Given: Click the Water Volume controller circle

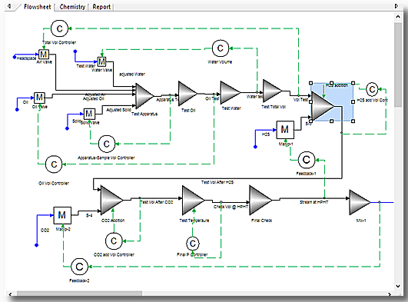Looking at the screenshot, I should [221, 48].
